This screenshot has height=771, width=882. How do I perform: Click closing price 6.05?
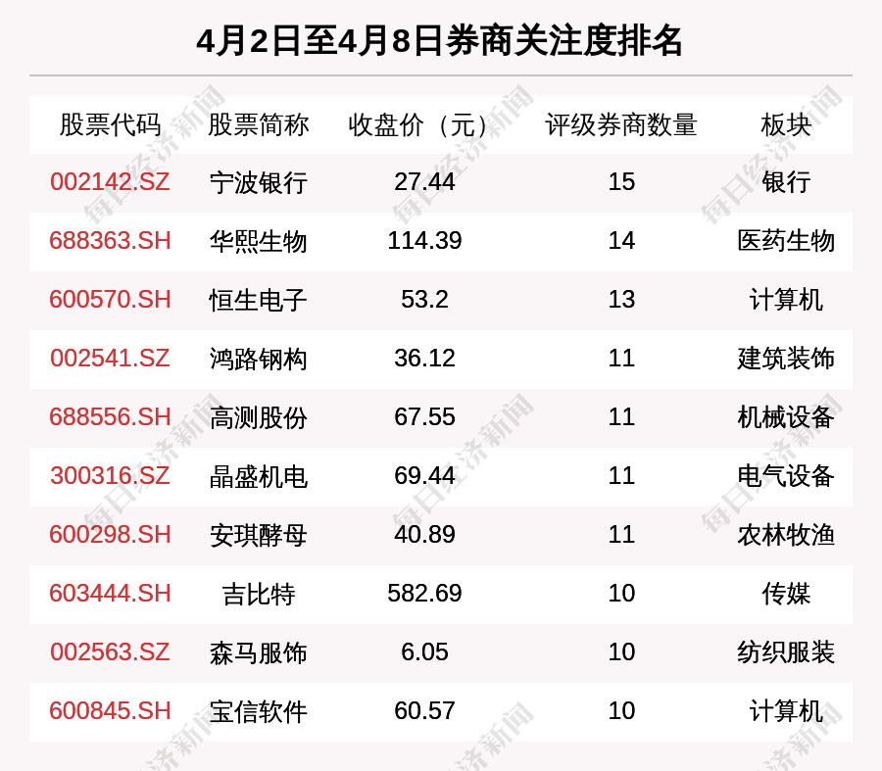tap(424, 652)
